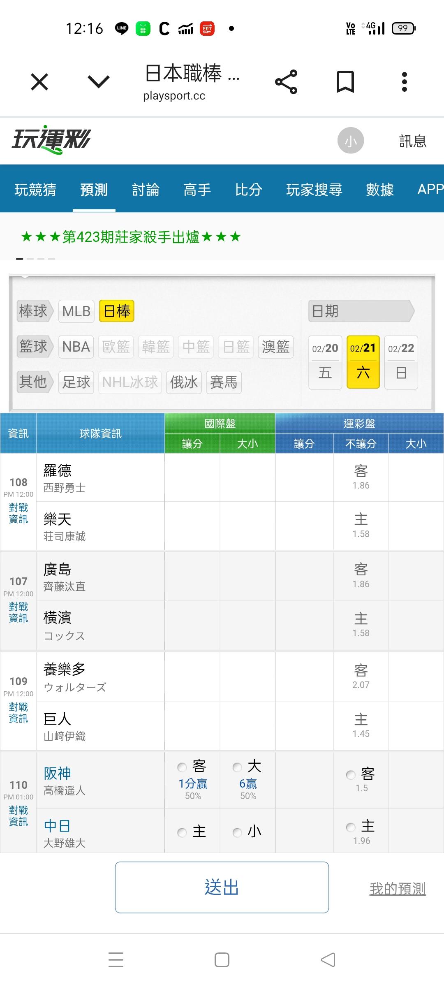Tap Android recent apps menu icon
444x987 pixels.
(116, 959)
